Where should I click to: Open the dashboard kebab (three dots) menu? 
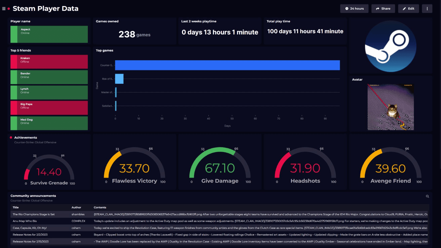click(427, 9)
